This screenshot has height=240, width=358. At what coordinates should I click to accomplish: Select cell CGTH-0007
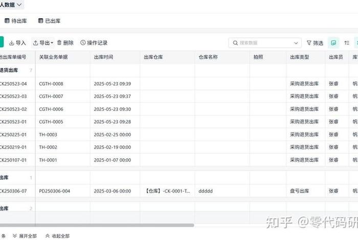(51, 96)
